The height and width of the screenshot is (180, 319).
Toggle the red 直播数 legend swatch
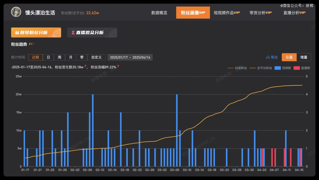pos(297,68)
